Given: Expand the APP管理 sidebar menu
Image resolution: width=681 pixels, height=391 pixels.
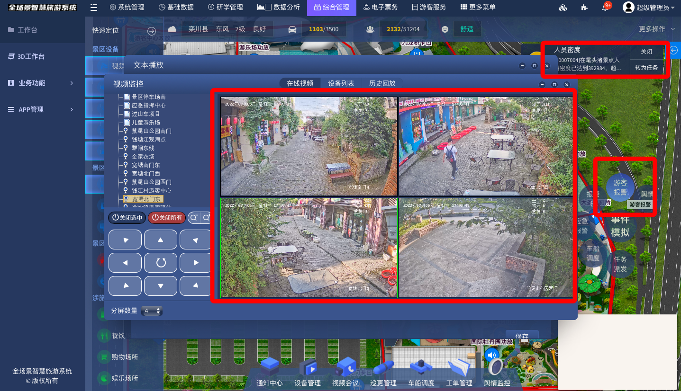Looking at the screenshot, I should point(42,109).
